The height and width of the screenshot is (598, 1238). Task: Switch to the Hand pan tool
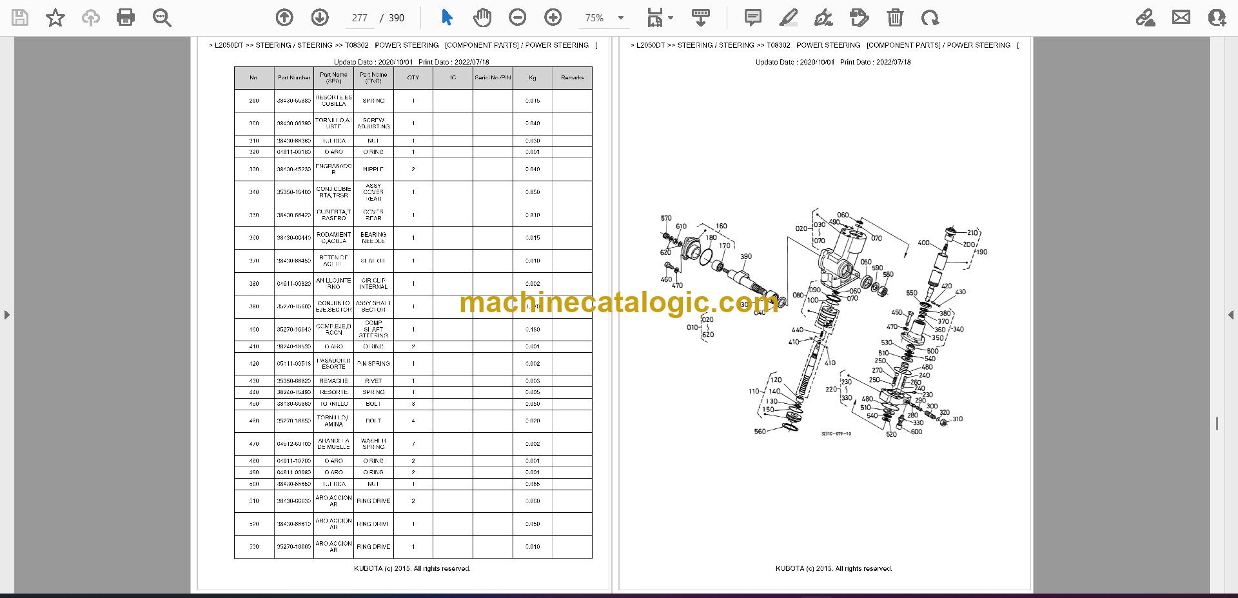pyautogui.click(x=482, y=17)
